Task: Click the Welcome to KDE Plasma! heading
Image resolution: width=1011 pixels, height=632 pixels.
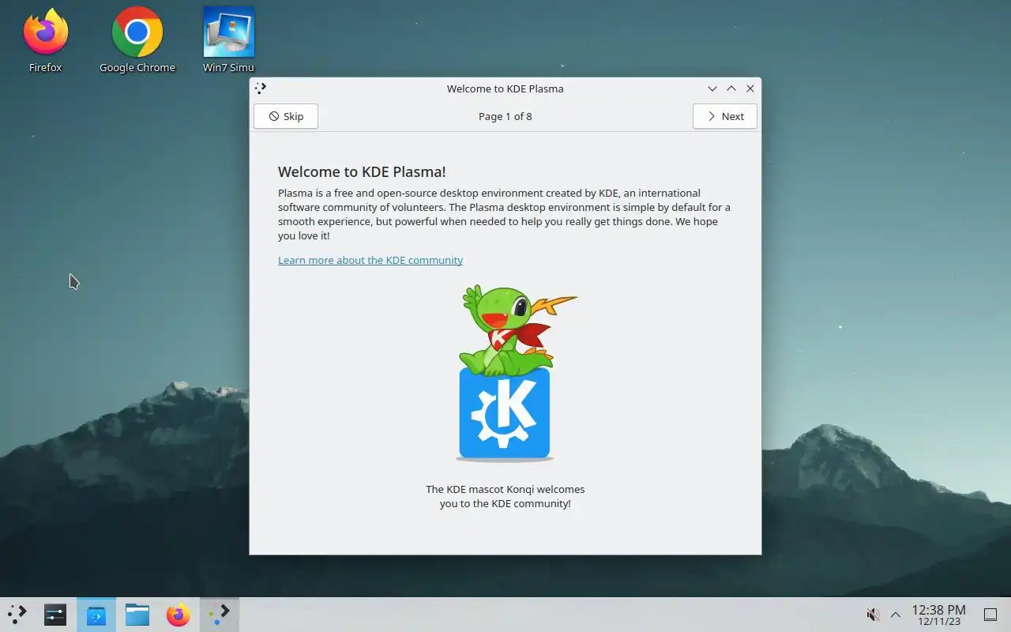Action: point(362,171)
